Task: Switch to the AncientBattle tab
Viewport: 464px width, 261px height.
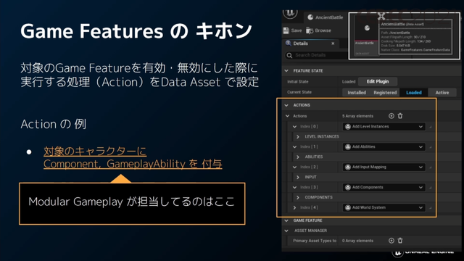Action: point(325,17)
